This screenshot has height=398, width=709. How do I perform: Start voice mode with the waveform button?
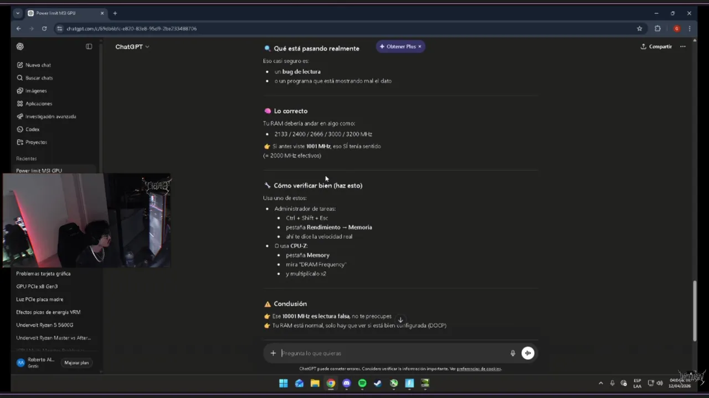(528, 353)
